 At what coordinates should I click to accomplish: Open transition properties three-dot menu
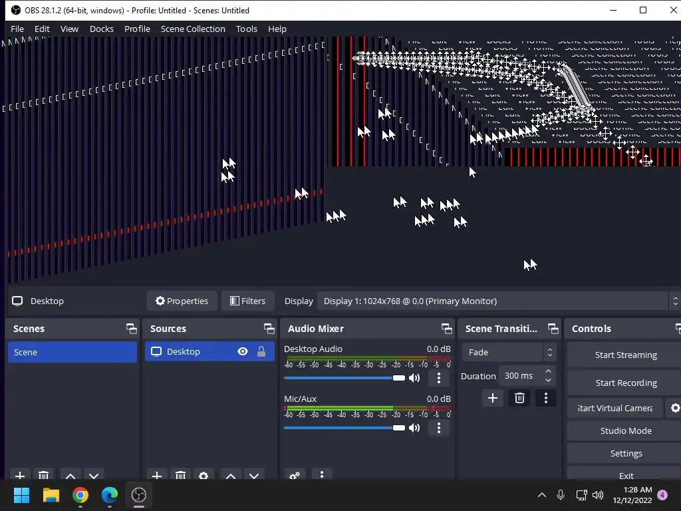(x=546, y=398)
